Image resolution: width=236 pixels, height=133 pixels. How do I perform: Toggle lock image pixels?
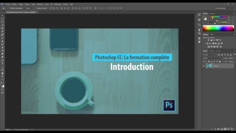point(212,62)
